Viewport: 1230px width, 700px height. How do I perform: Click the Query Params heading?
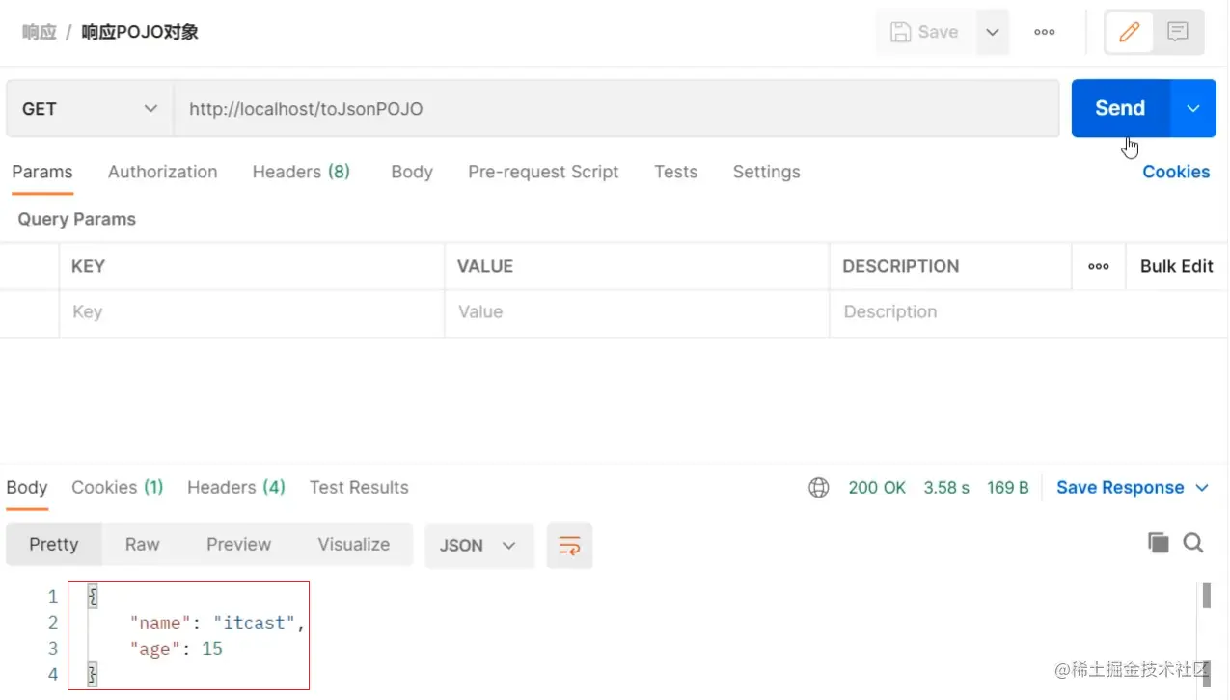(76, 219)
